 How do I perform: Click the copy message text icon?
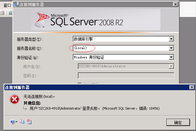point(22,122)
